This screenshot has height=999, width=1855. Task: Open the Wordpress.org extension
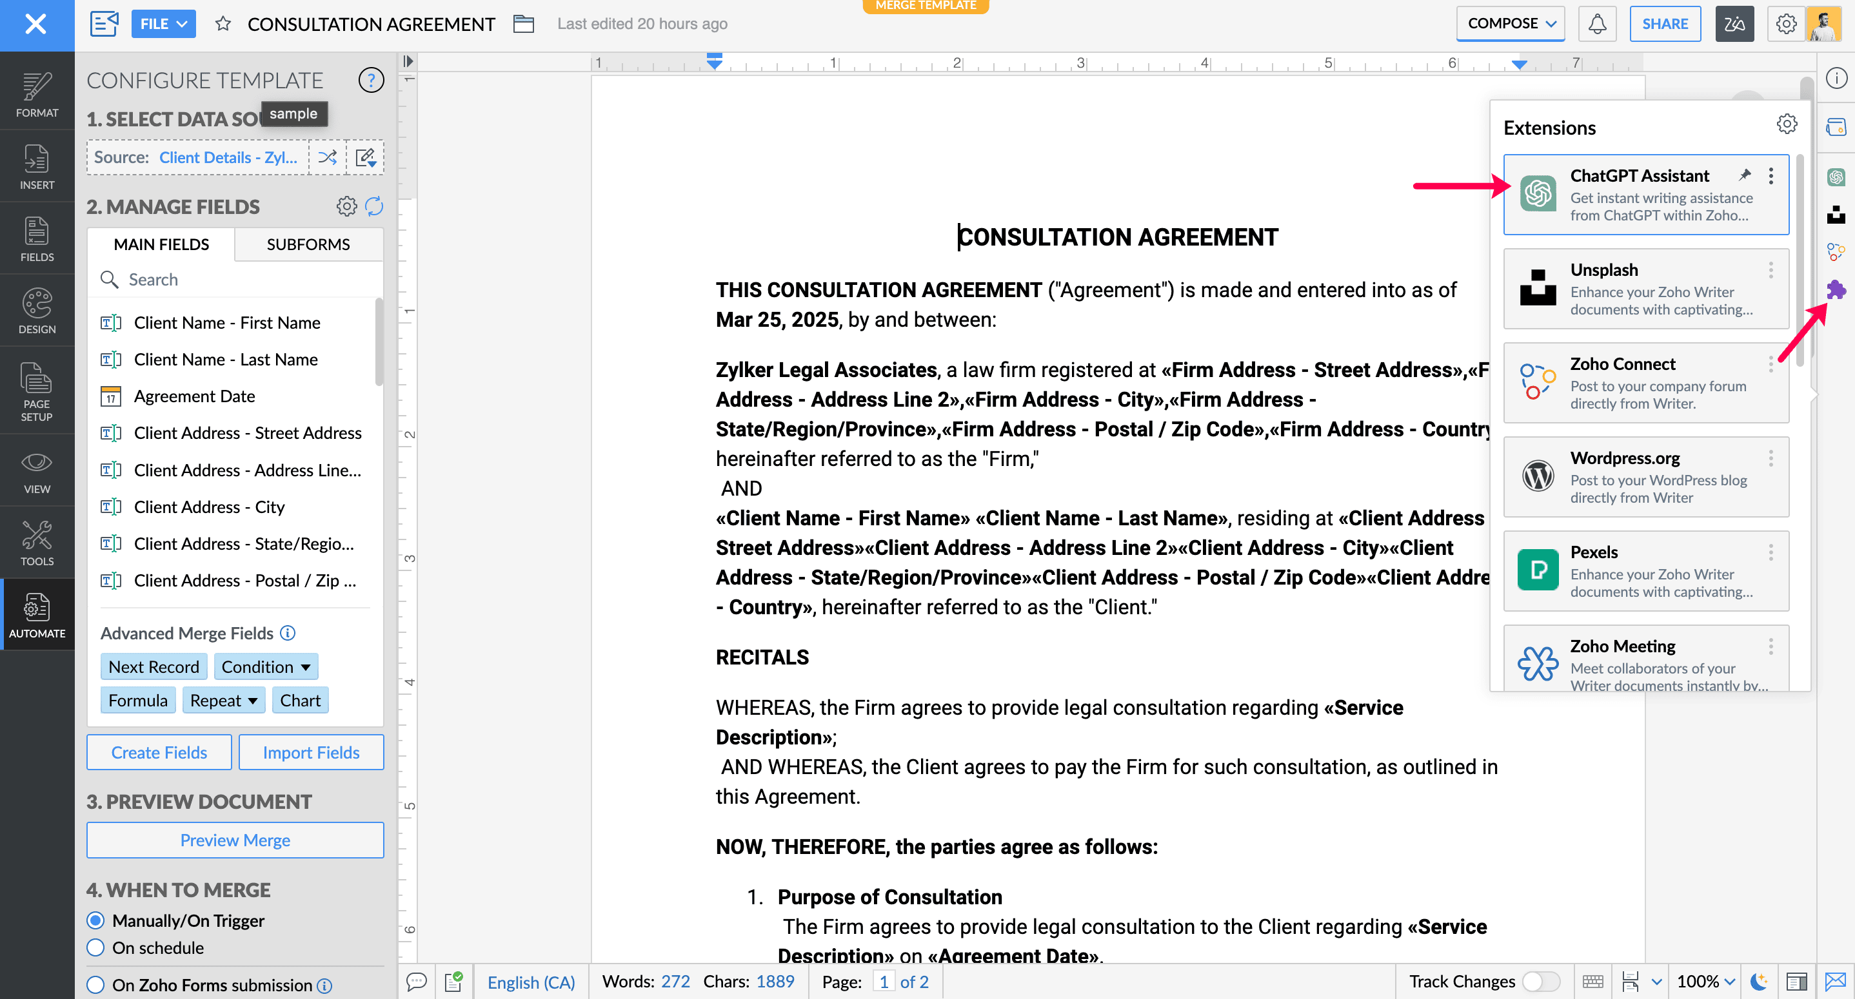click(x=1646, y=476)
